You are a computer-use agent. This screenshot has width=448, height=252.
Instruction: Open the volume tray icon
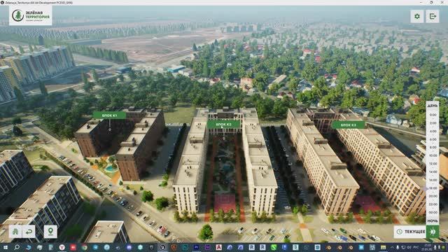click(x=409, y=247)
